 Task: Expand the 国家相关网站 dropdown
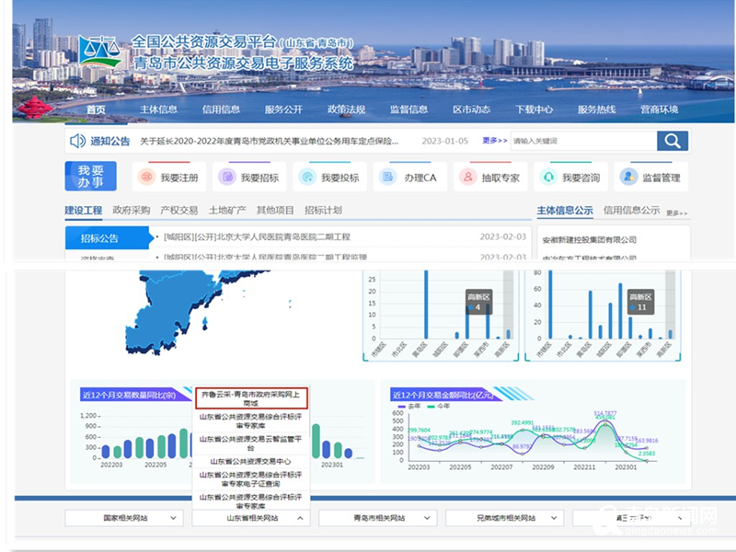[x=124, y=519]
